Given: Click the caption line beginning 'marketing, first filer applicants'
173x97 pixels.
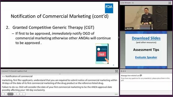Looking at the screenshot, I should 59,80.
